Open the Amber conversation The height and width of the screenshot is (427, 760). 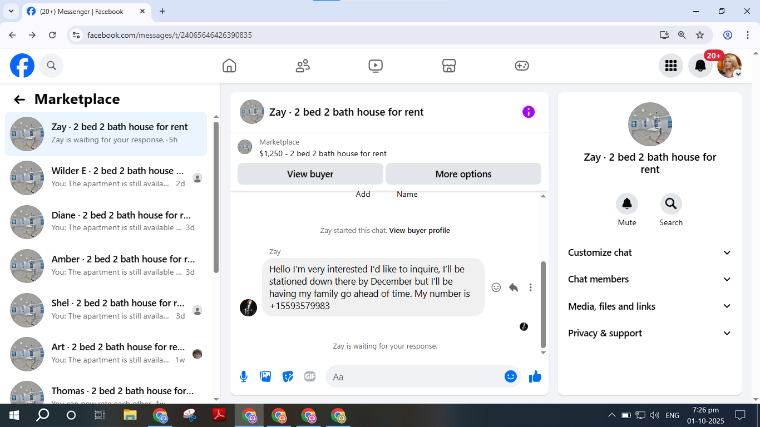106,266
